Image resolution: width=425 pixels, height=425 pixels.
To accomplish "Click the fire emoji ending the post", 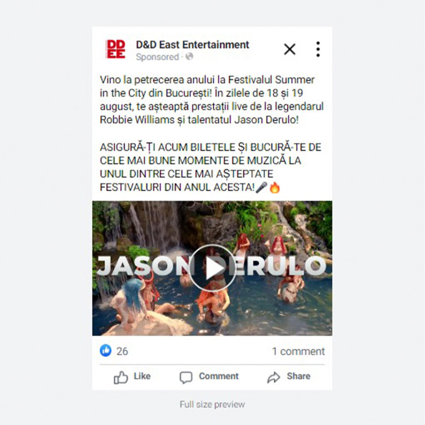I will tap(275, 187).
